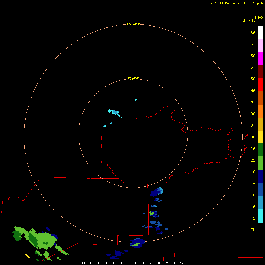Screen dimensions: 265x265
Task: Choose the navy blue legend swatch
Action: pos(260,176)
